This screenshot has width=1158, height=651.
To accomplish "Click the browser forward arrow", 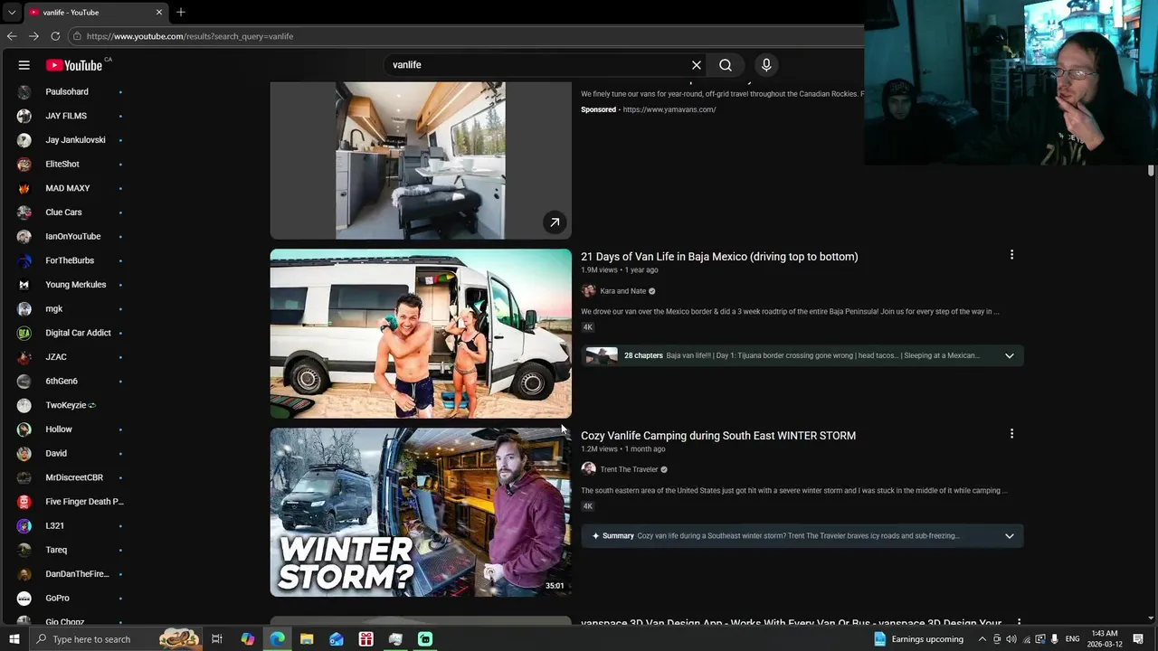I will 33,36.
